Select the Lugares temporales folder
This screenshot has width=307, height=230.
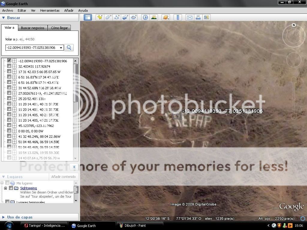click(31, 202)
